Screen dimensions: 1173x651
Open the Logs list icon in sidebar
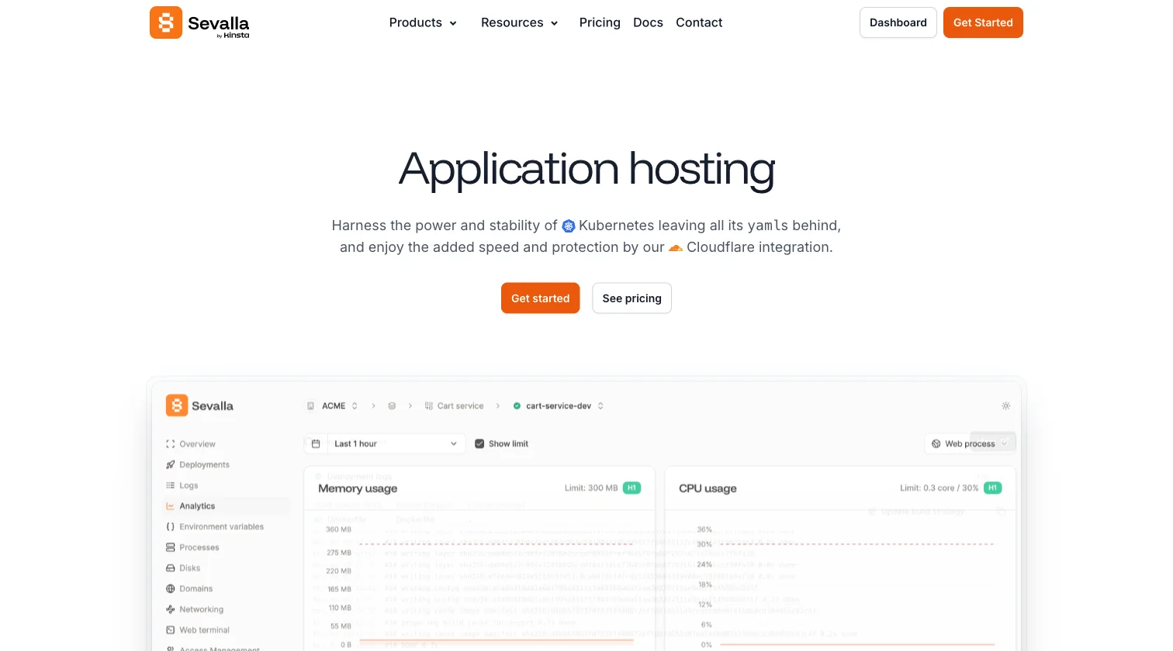tap(171, 485)
